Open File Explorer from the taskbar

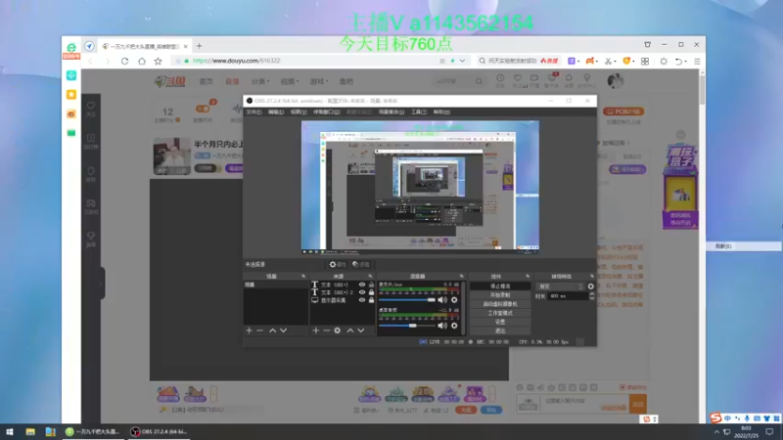(30, 432)
